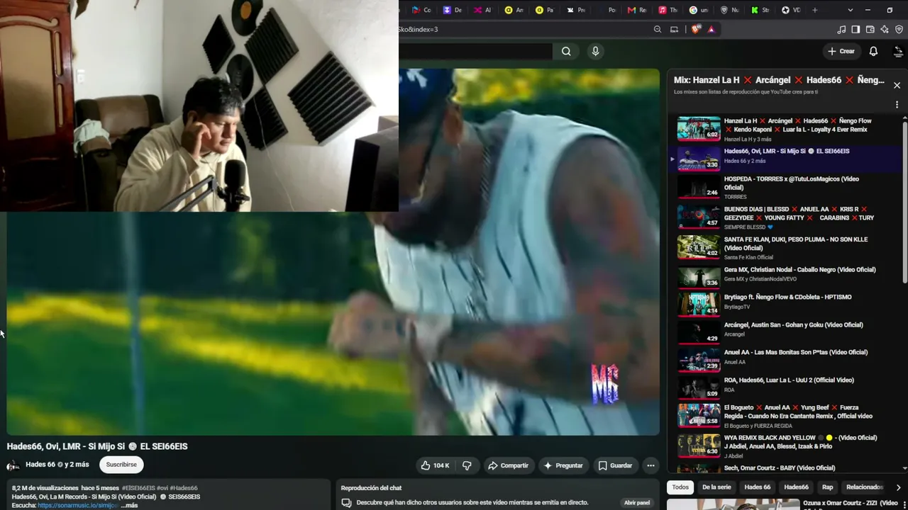
Task: Show more filter chips with right arrow
Action: pos(898,487)
